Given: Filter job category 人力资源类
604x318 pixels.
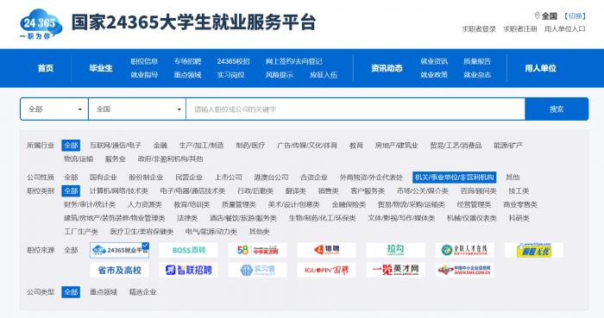Looking at the screenshot, I should point(145,204).
